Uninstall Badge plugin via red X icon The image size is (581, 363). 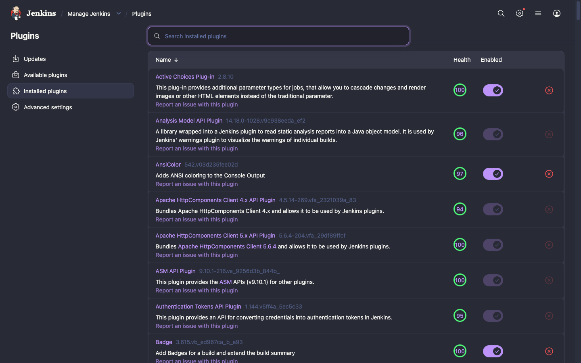[549, 351]
